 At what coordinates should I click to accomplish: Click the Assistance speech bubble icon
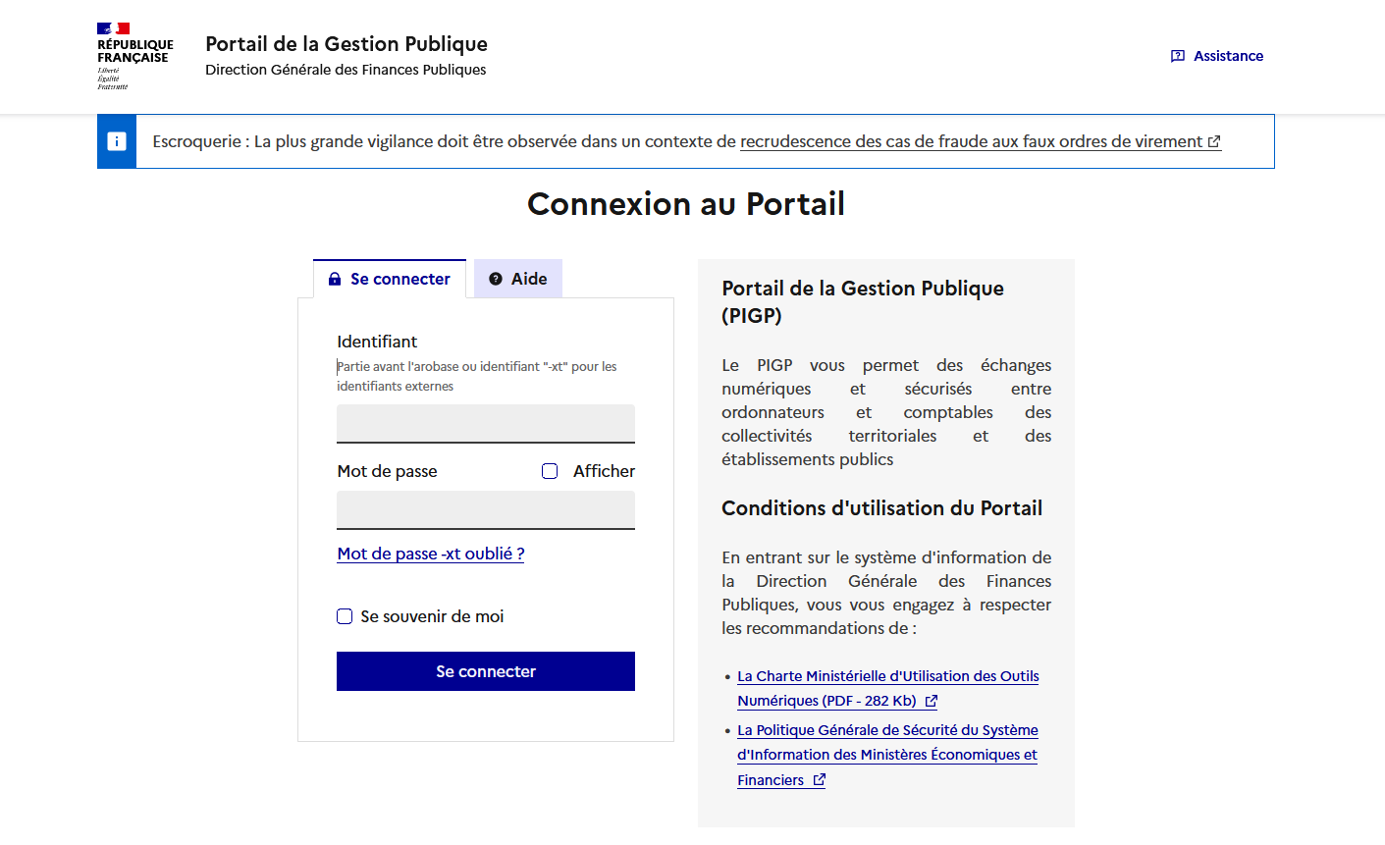pos(1178,56)
